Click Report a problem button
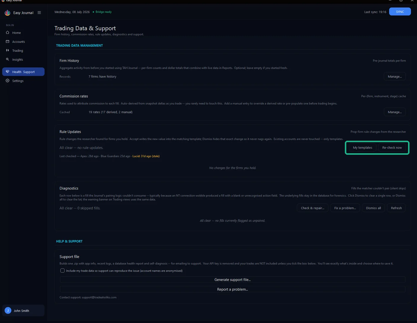The height and width of the screenshot is (323, 417). (233, 289)
